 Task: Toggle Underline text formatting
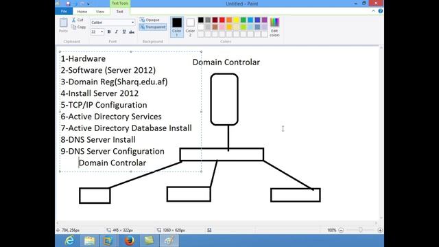(x=124, y=32)
